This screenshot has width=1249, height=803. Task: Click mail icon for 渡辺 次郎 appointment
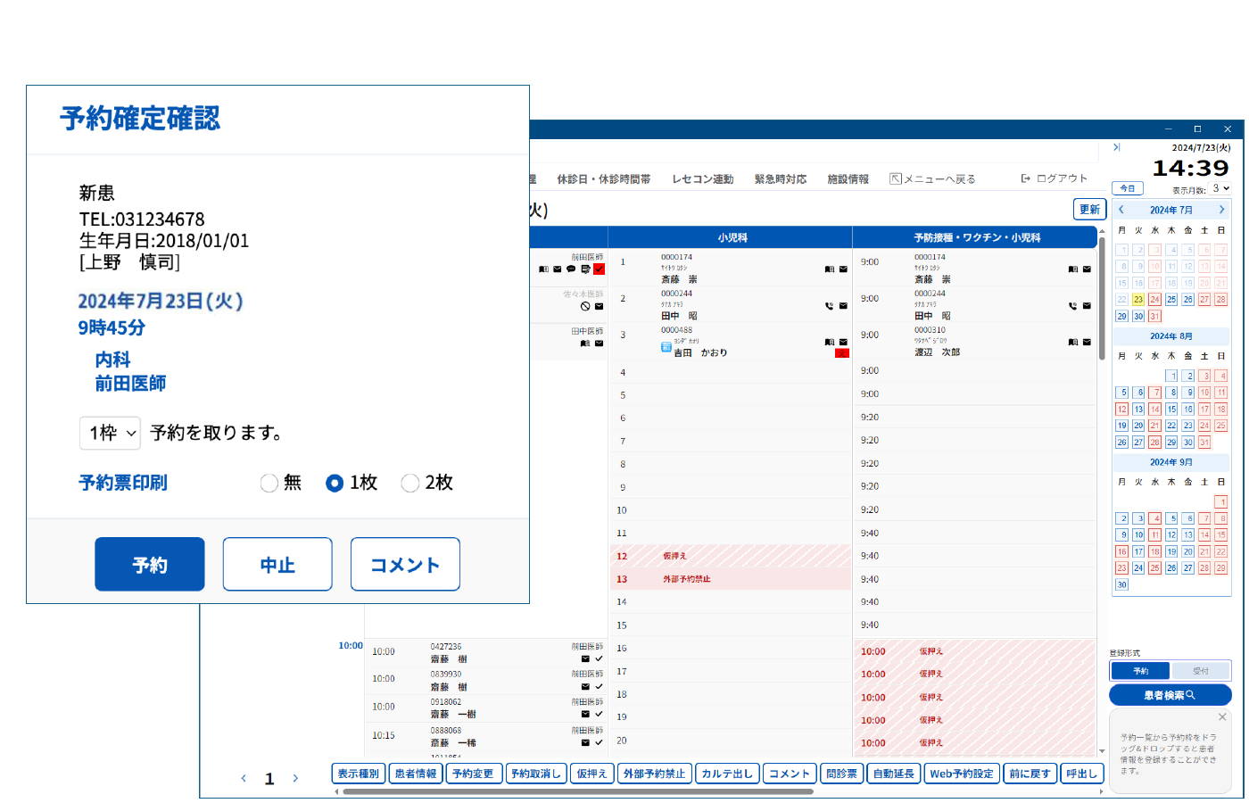coord(1087,343)
